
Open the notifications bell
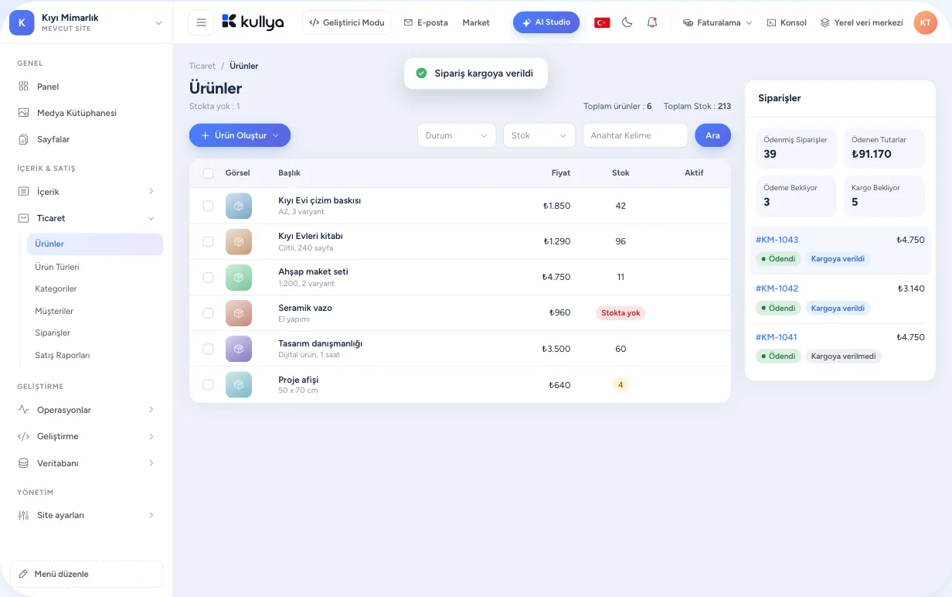coord(652,22)
